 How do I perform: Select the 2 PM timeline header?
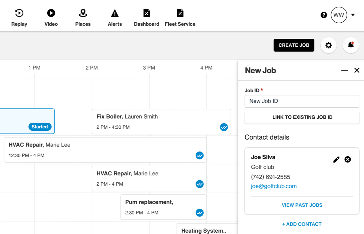[x=92, y=68]
